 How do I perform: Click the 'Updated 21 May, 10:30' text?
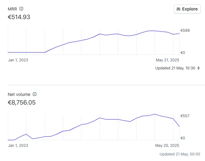tap(175, 68)
